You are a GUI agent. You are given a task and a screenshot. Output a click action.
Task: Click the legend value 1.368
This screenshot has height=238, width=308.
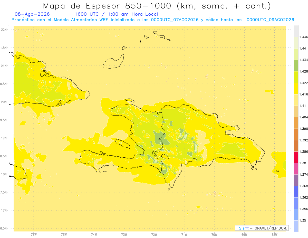pos(304,186)
